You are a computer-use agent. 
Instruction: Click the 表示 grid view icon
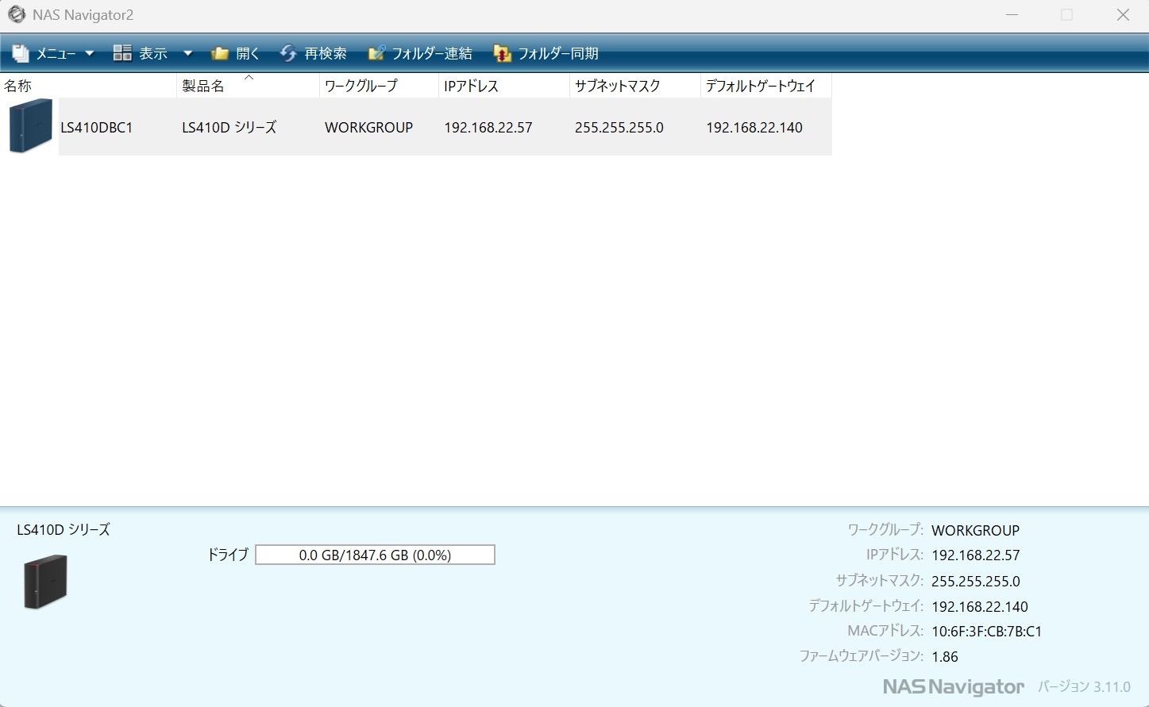pos(122,53)
